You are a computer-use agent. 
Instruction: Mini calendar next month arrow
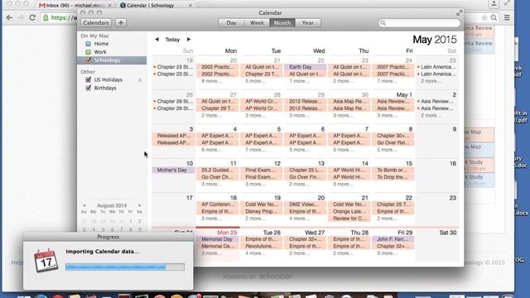(x=140, y=205)
